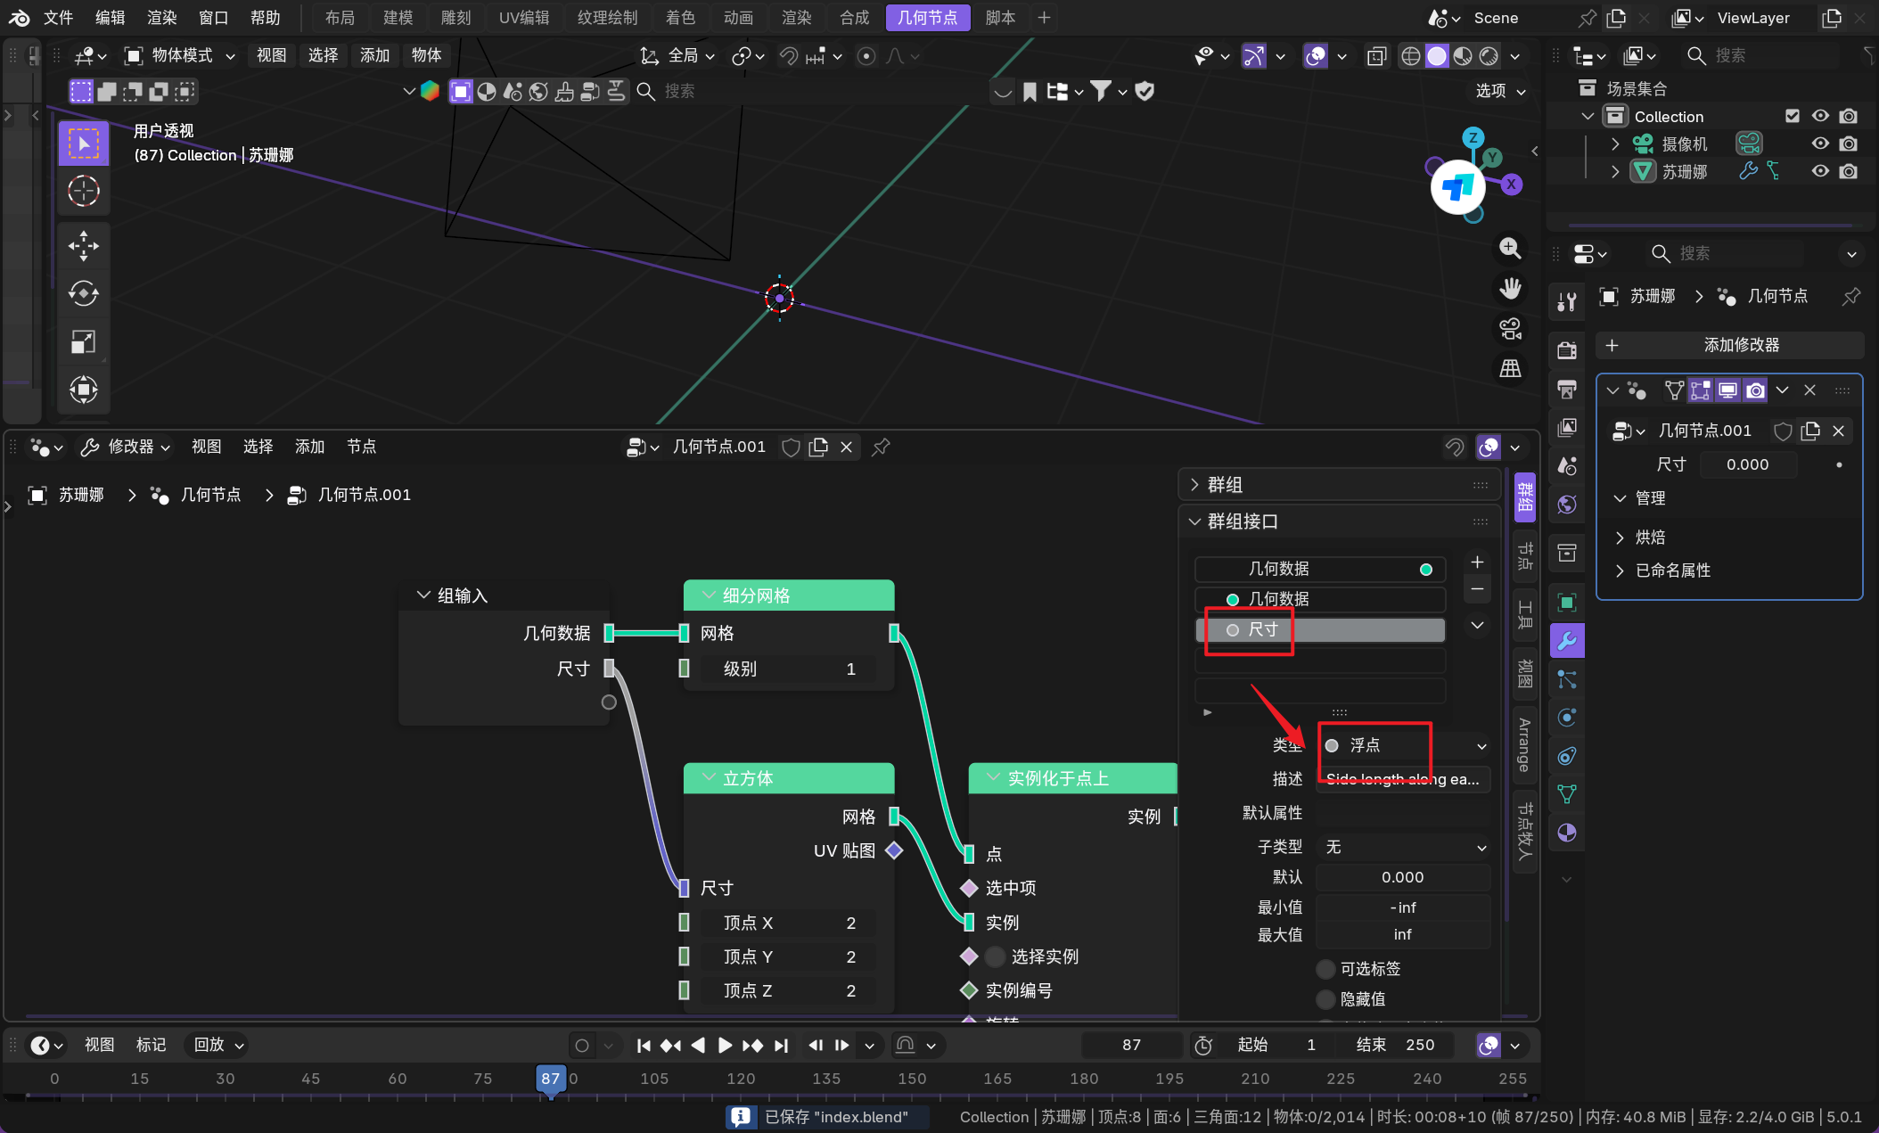Open the 物体模式 mode dropdown

[180, 55]
